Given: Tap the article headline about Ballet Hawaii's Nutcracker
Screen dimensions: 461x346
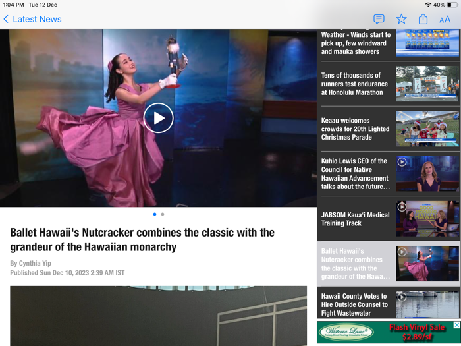Looking at the screenshot, I should [x=142, y=239].
